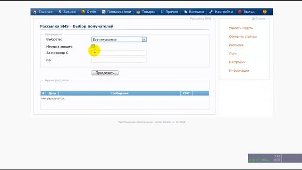Open the Выплаты menu item
The image size is (302, 170).
pos(196,12)
